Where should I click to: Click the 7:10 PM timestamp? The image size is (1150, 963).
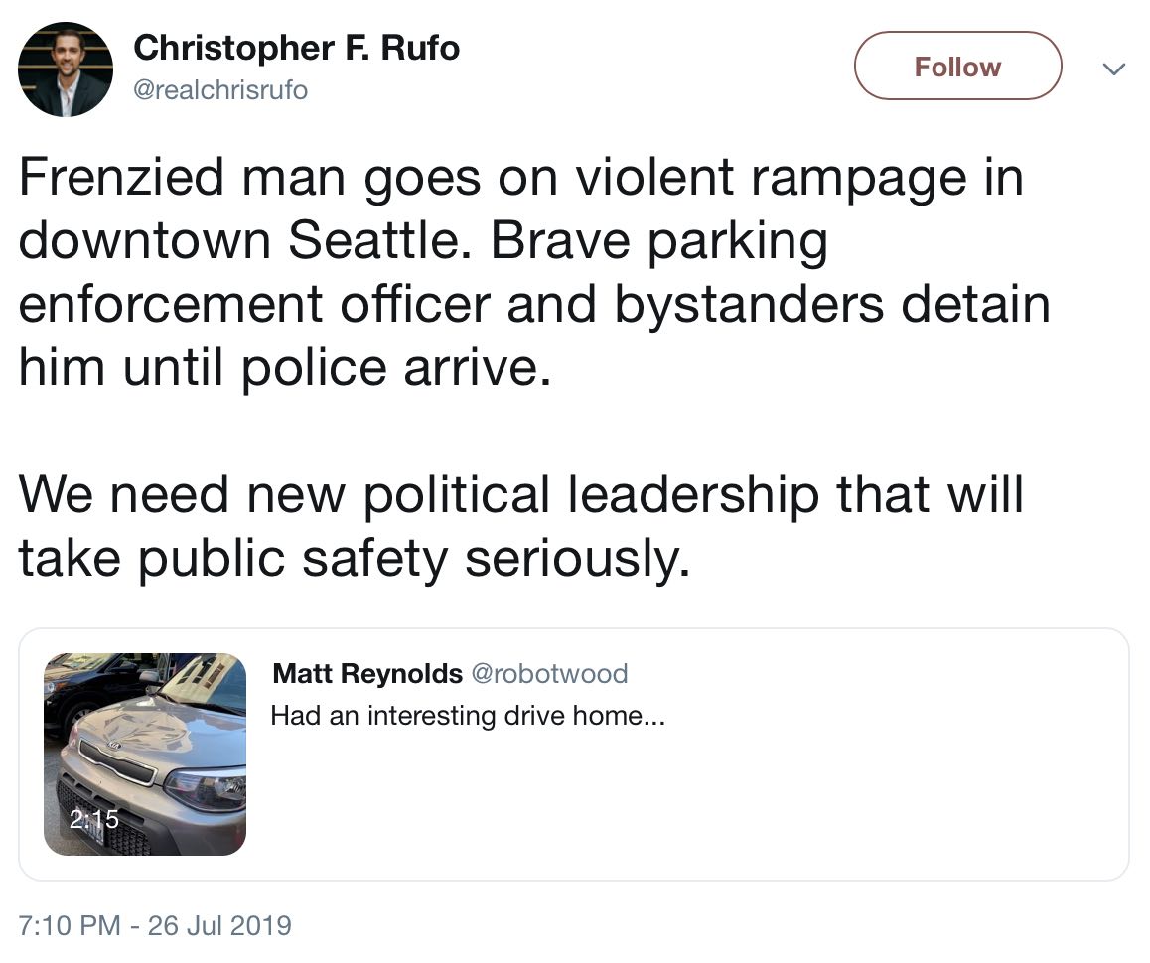(x=69, y=925)
